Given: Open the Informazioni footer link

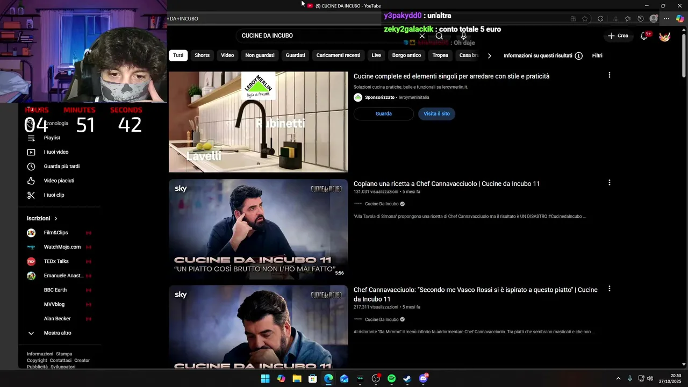Looking at the screenshot, I should (40, 354).
